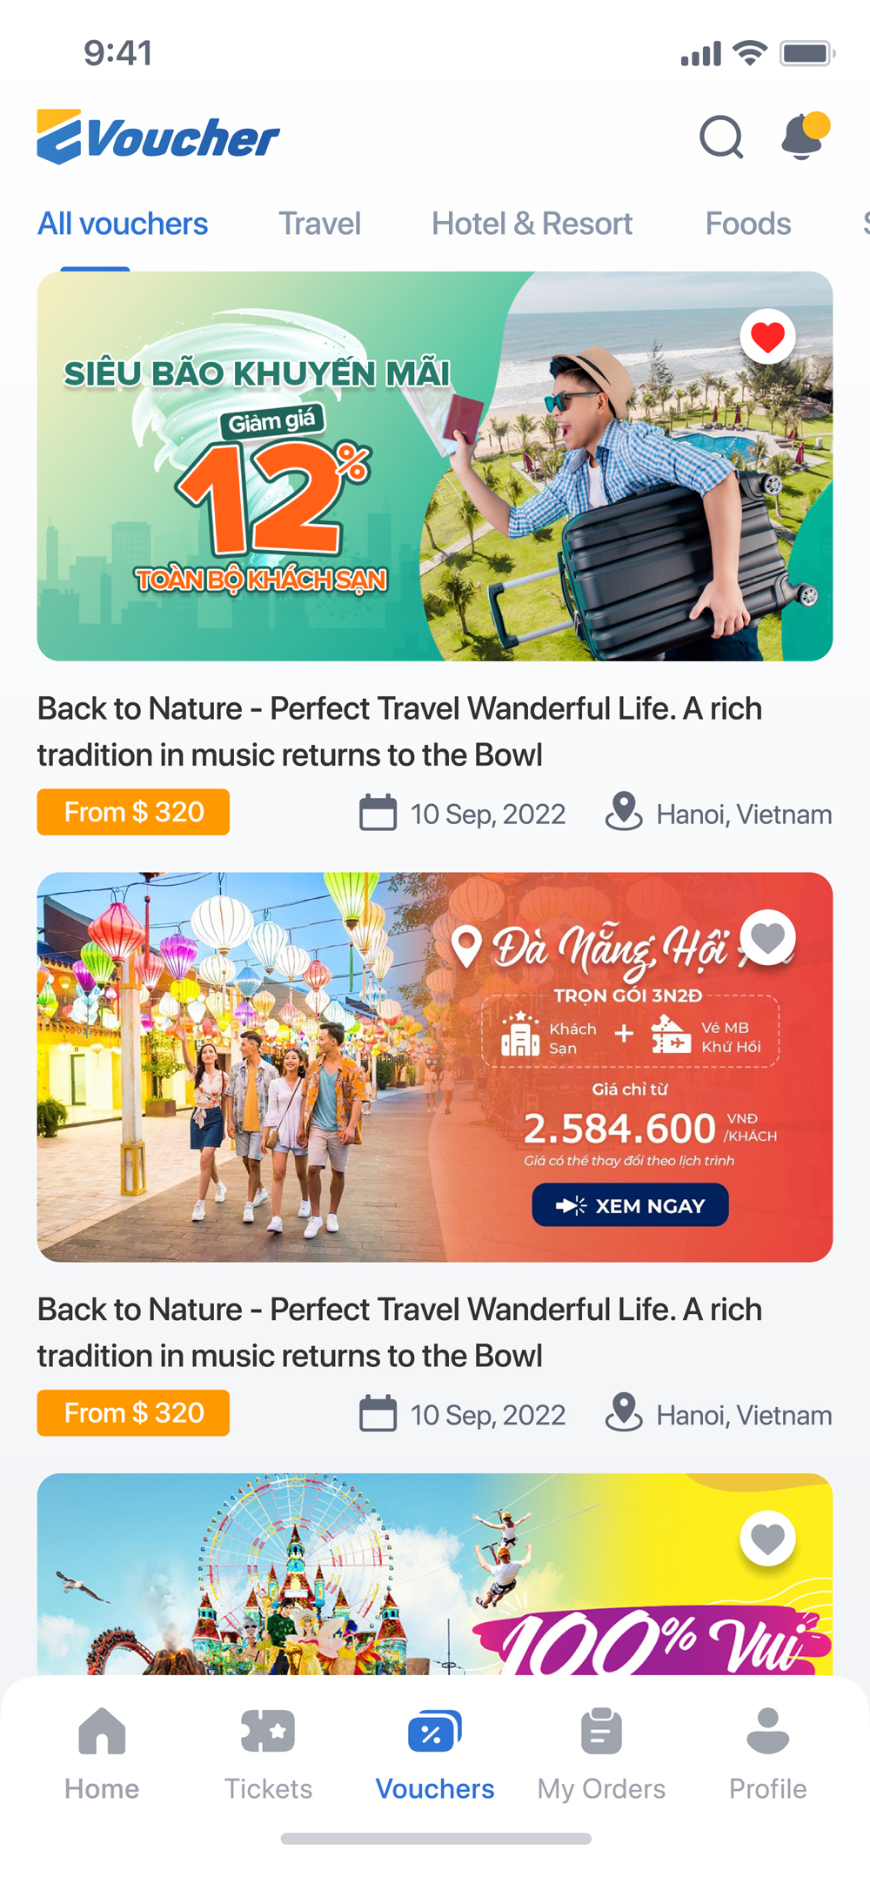The width and height of the screenshot is (870, 1884).
Task: Open the second voucher's title text
Action: [x=399, y=1332]
